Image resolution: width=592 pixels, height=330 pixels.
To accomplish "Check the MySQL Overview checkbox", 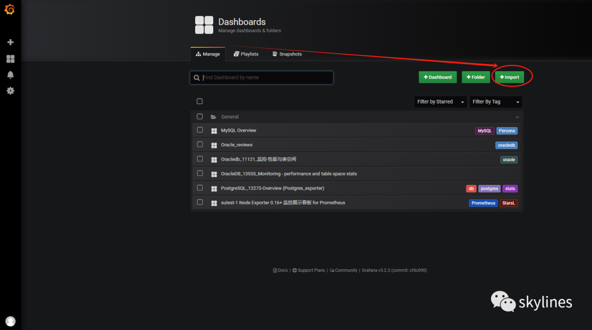I will pos(200,130).
